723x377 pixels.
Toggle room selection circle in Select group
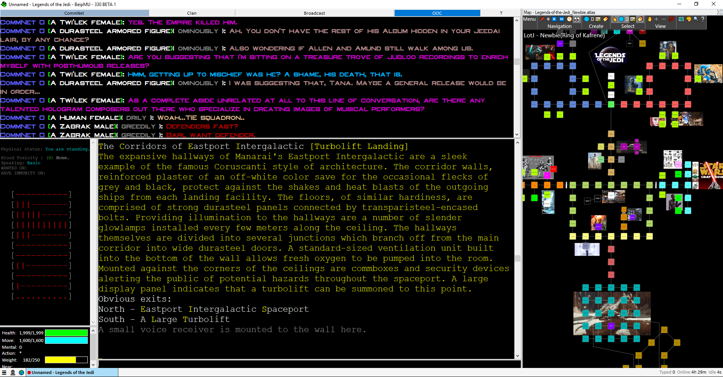click(x=621, y=19)
